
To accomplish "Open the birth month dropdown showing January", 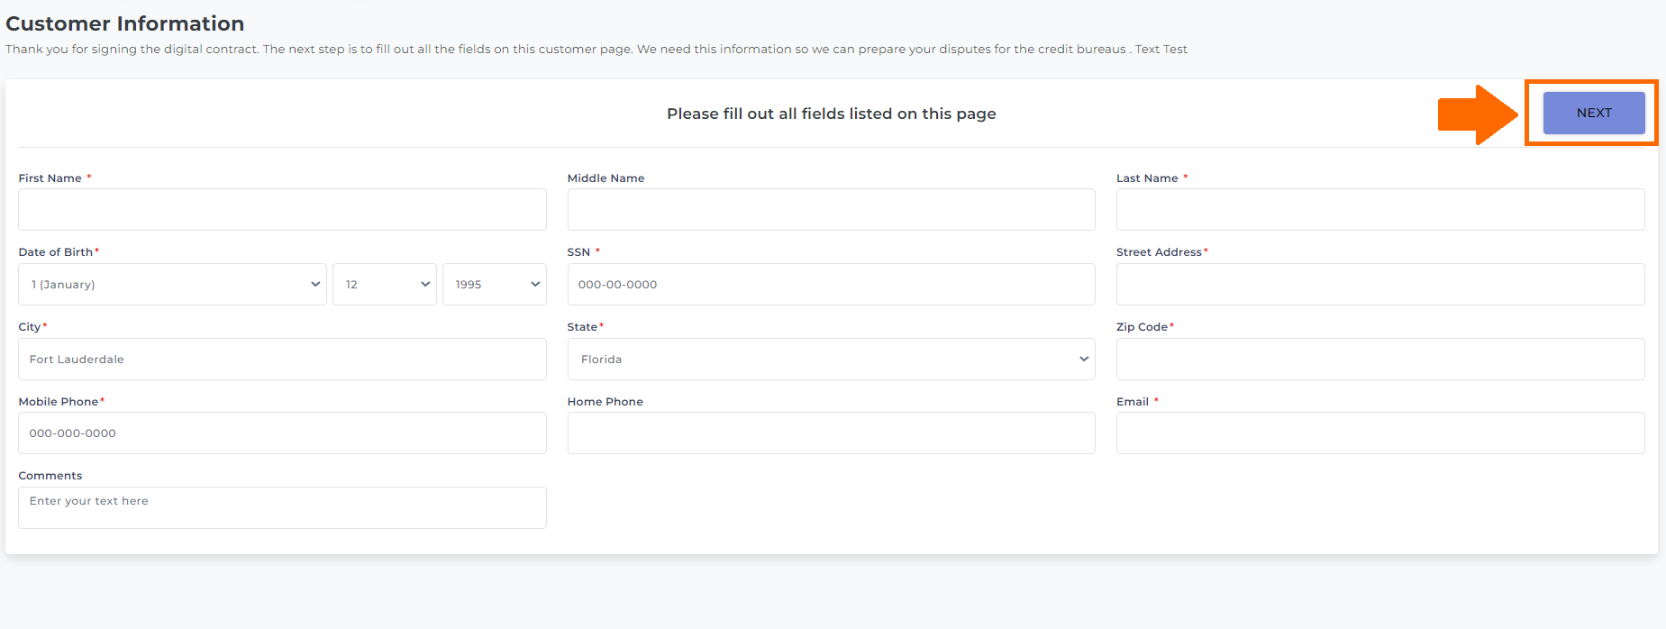I will coord(172,284).
